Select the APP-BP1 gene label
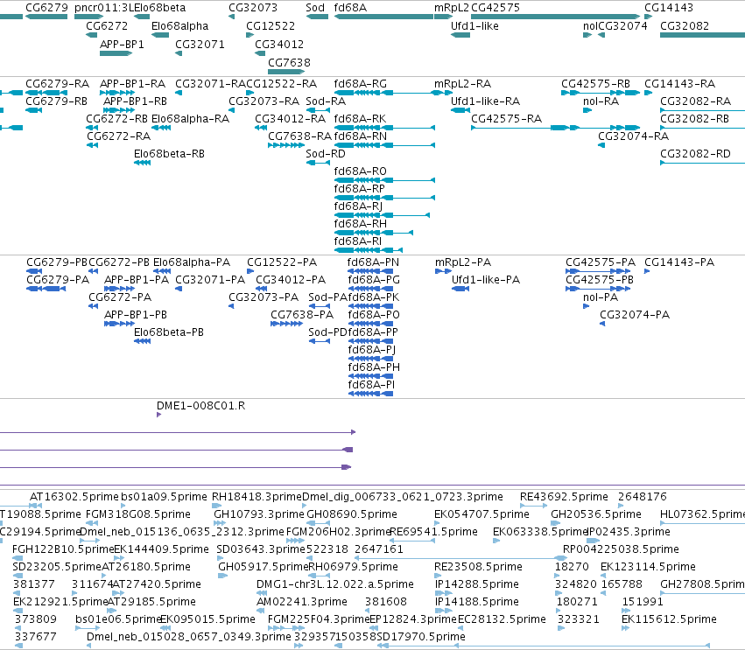Image resolution: width=745 pixels, height=650 pixels. tap(122, 44)
